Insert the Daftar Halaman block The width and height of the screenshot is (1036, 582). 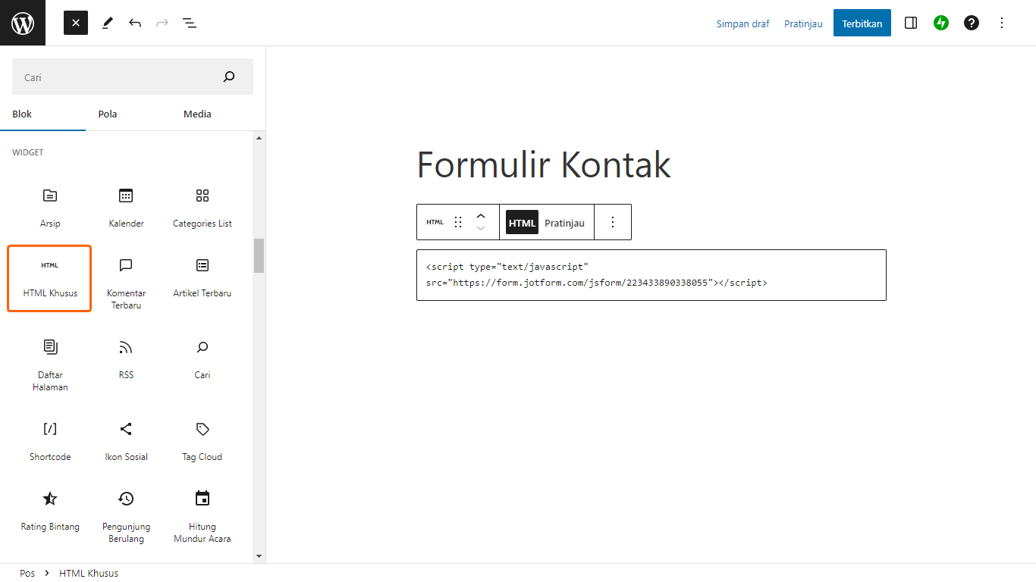(50, 364)
